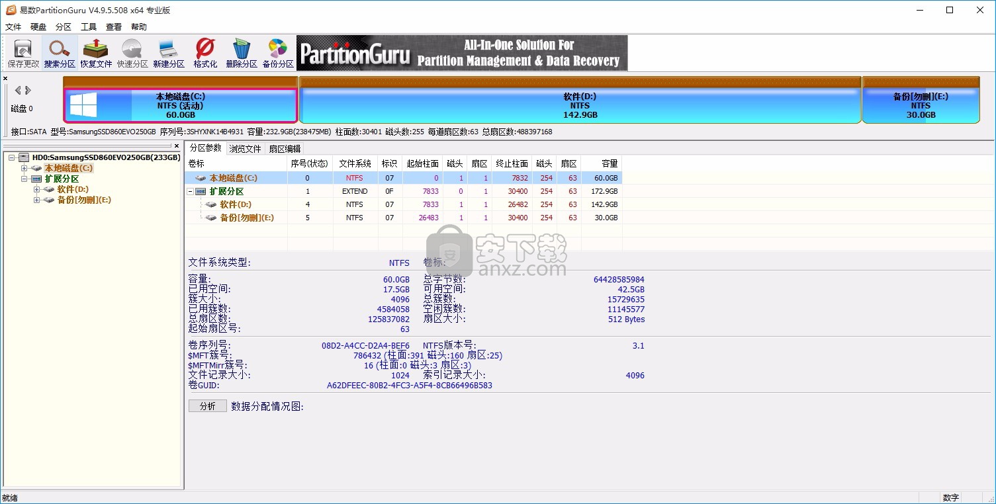Select 本地磁盘(C:) in the left tree
996x504 pixels.
pyautogui.click(x=69, y=168)
